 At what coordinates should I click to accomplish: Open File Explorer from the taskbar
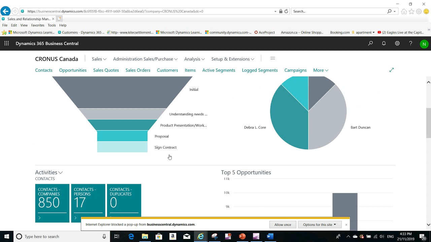(145, 236)
